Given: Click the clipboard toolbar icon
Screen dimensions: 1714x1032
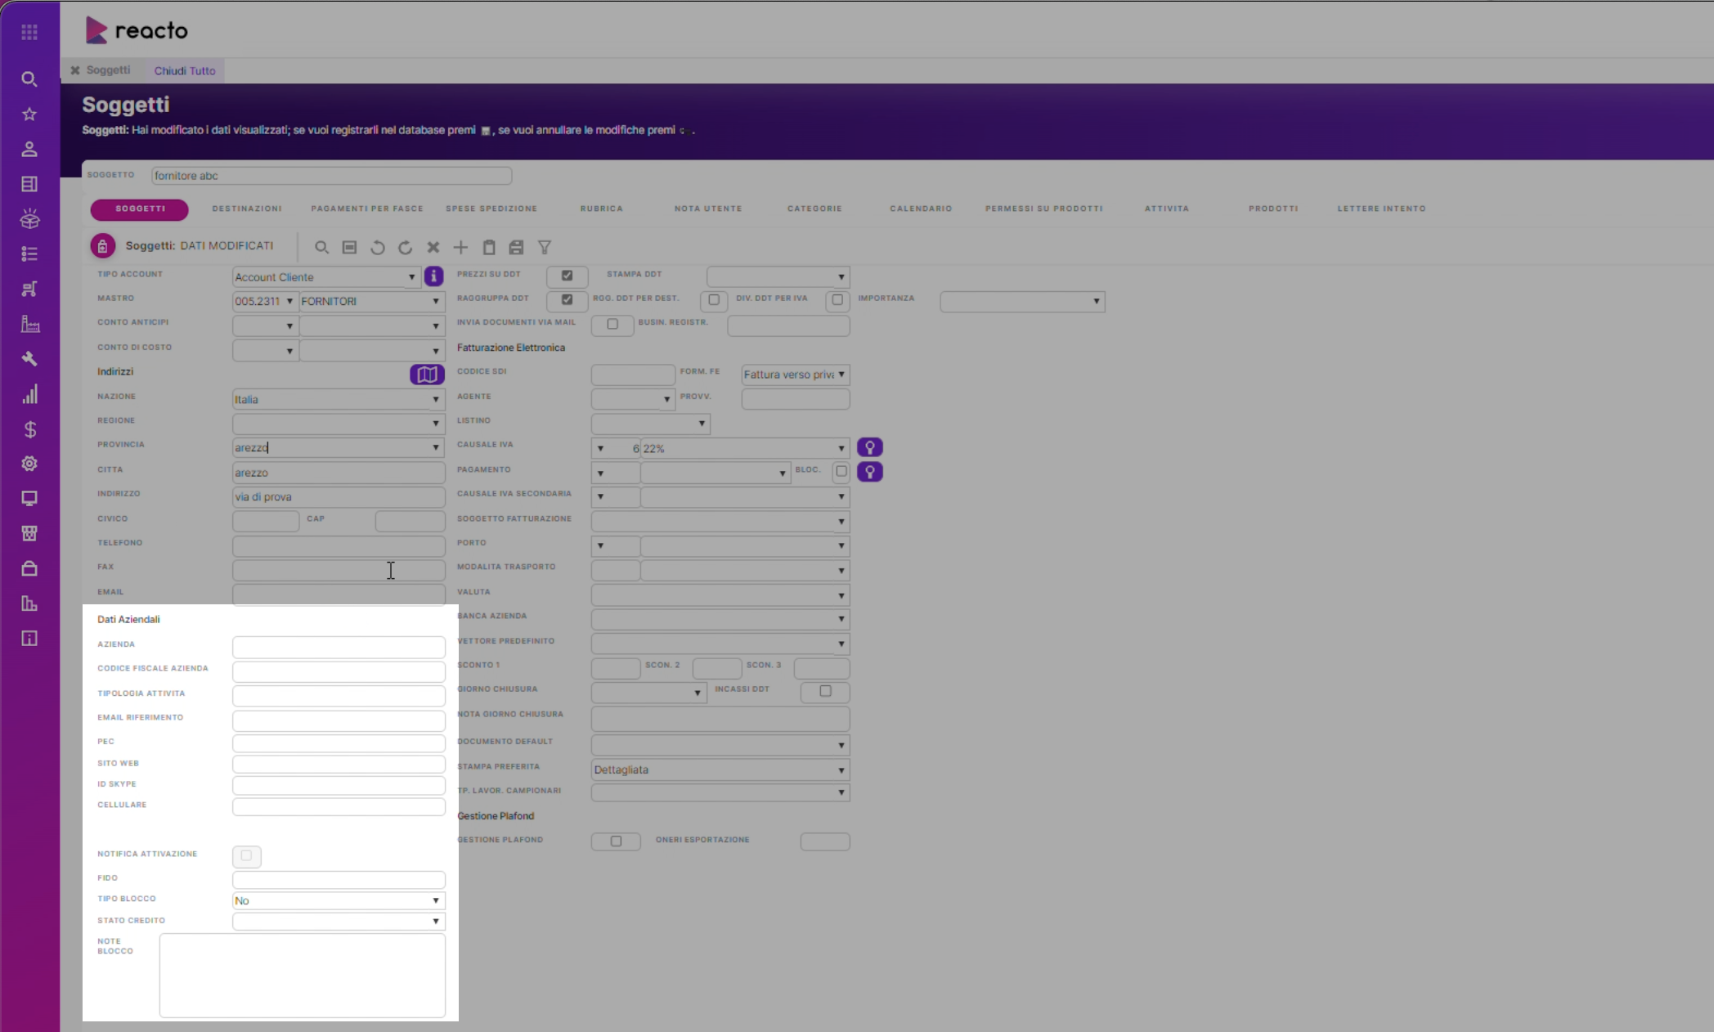Looking at the screenshot, I should 489,247.
